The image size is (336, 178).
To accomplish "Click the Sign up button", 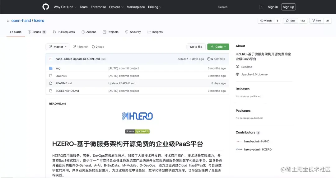I will (x=288, y=7).
